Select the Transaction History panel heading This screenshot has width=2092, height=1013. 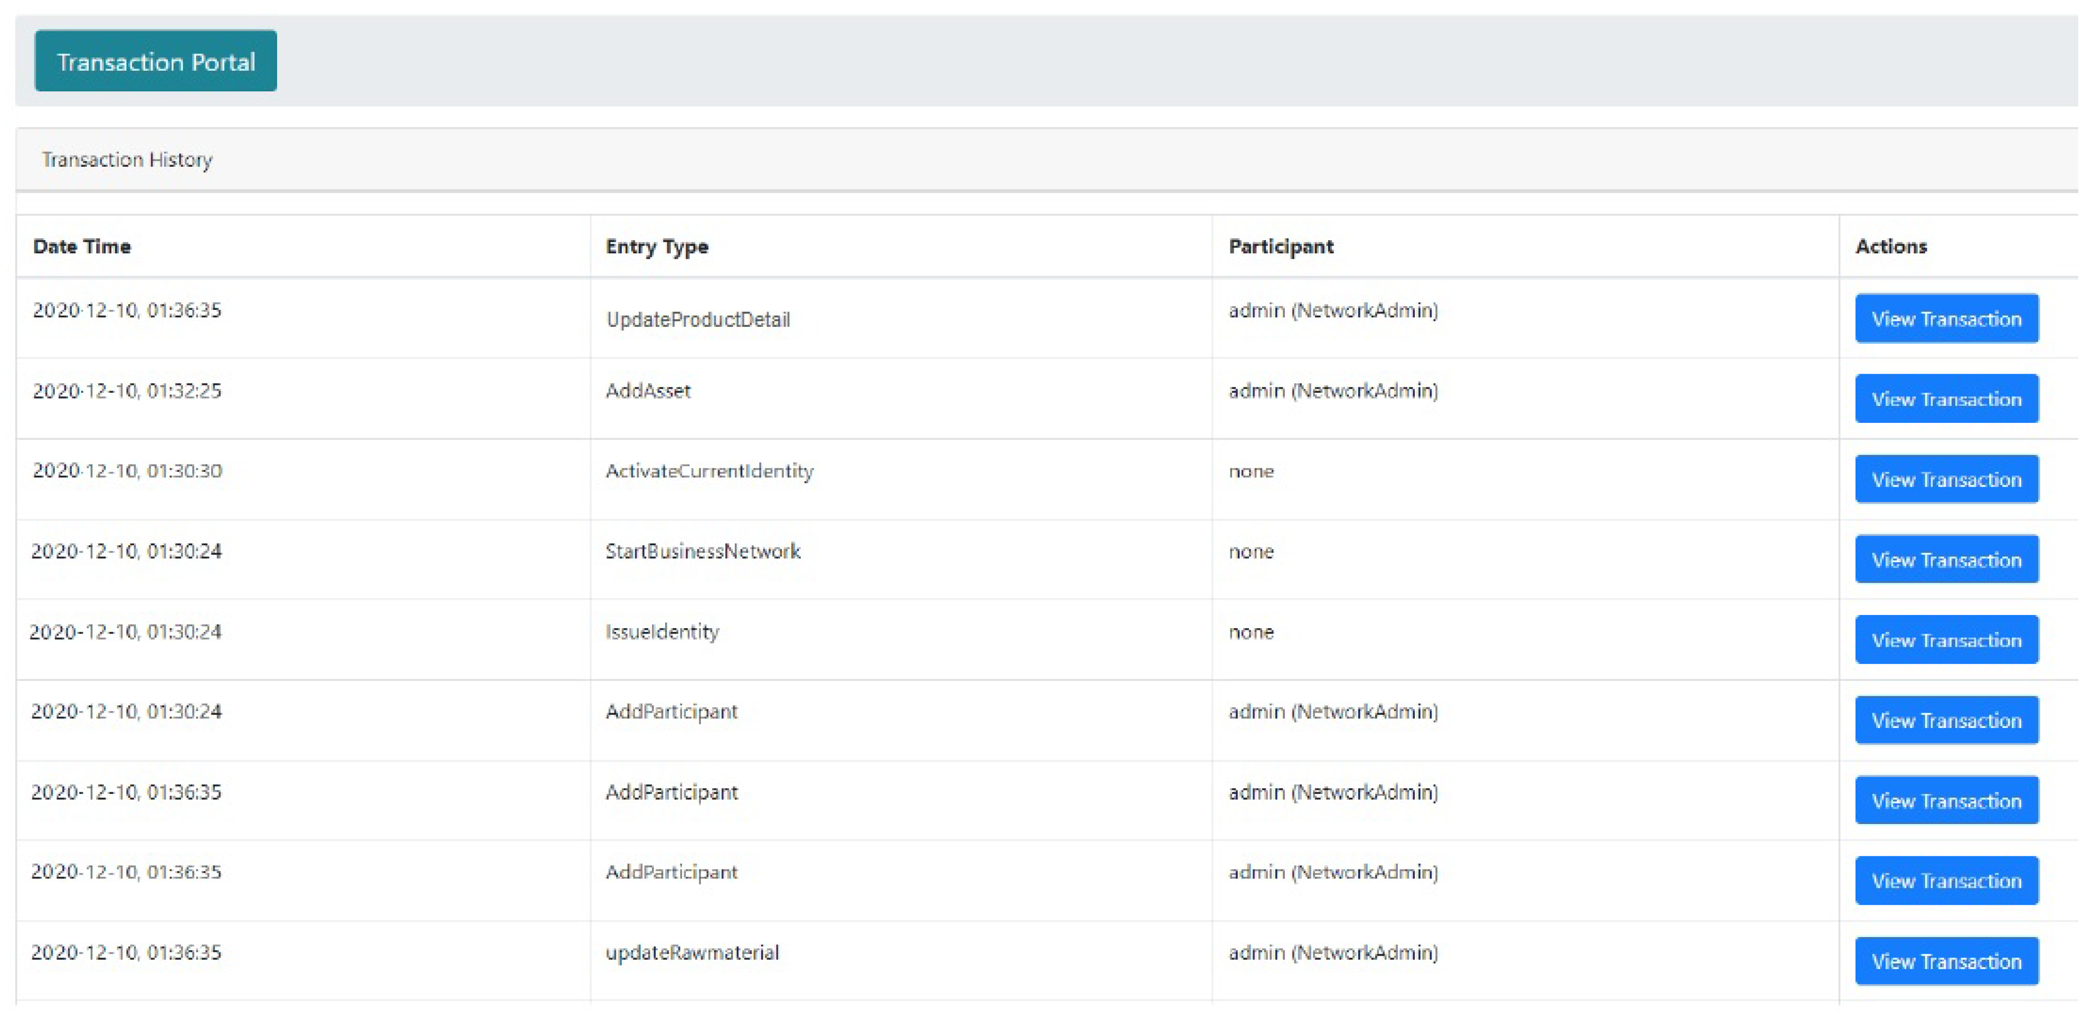[128, 160]
